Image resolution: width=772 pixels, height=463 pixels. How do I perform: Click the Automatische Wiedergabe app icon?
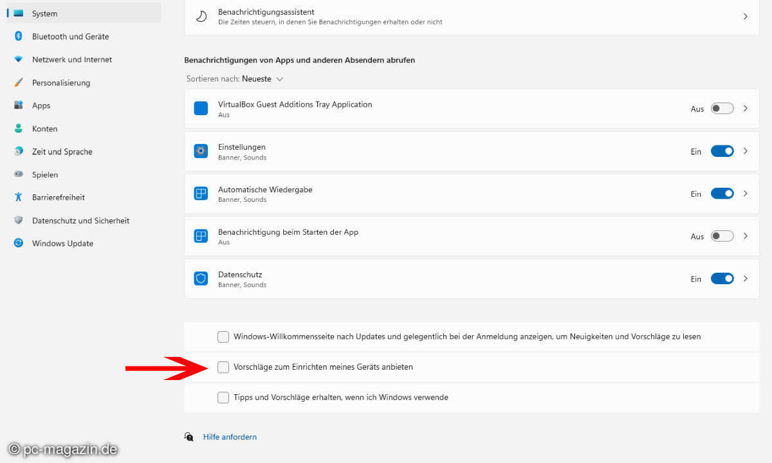pos(201,194)
